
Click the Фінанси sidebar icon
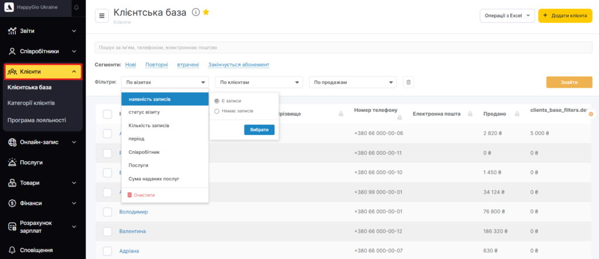tap(12, 203)
